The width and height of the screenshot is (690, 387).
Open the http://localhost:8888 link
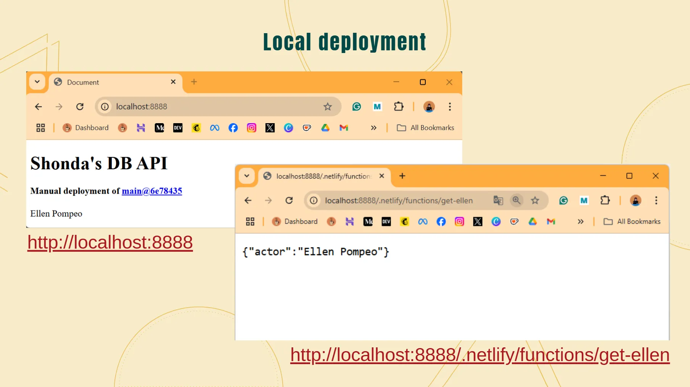(110, 242)
